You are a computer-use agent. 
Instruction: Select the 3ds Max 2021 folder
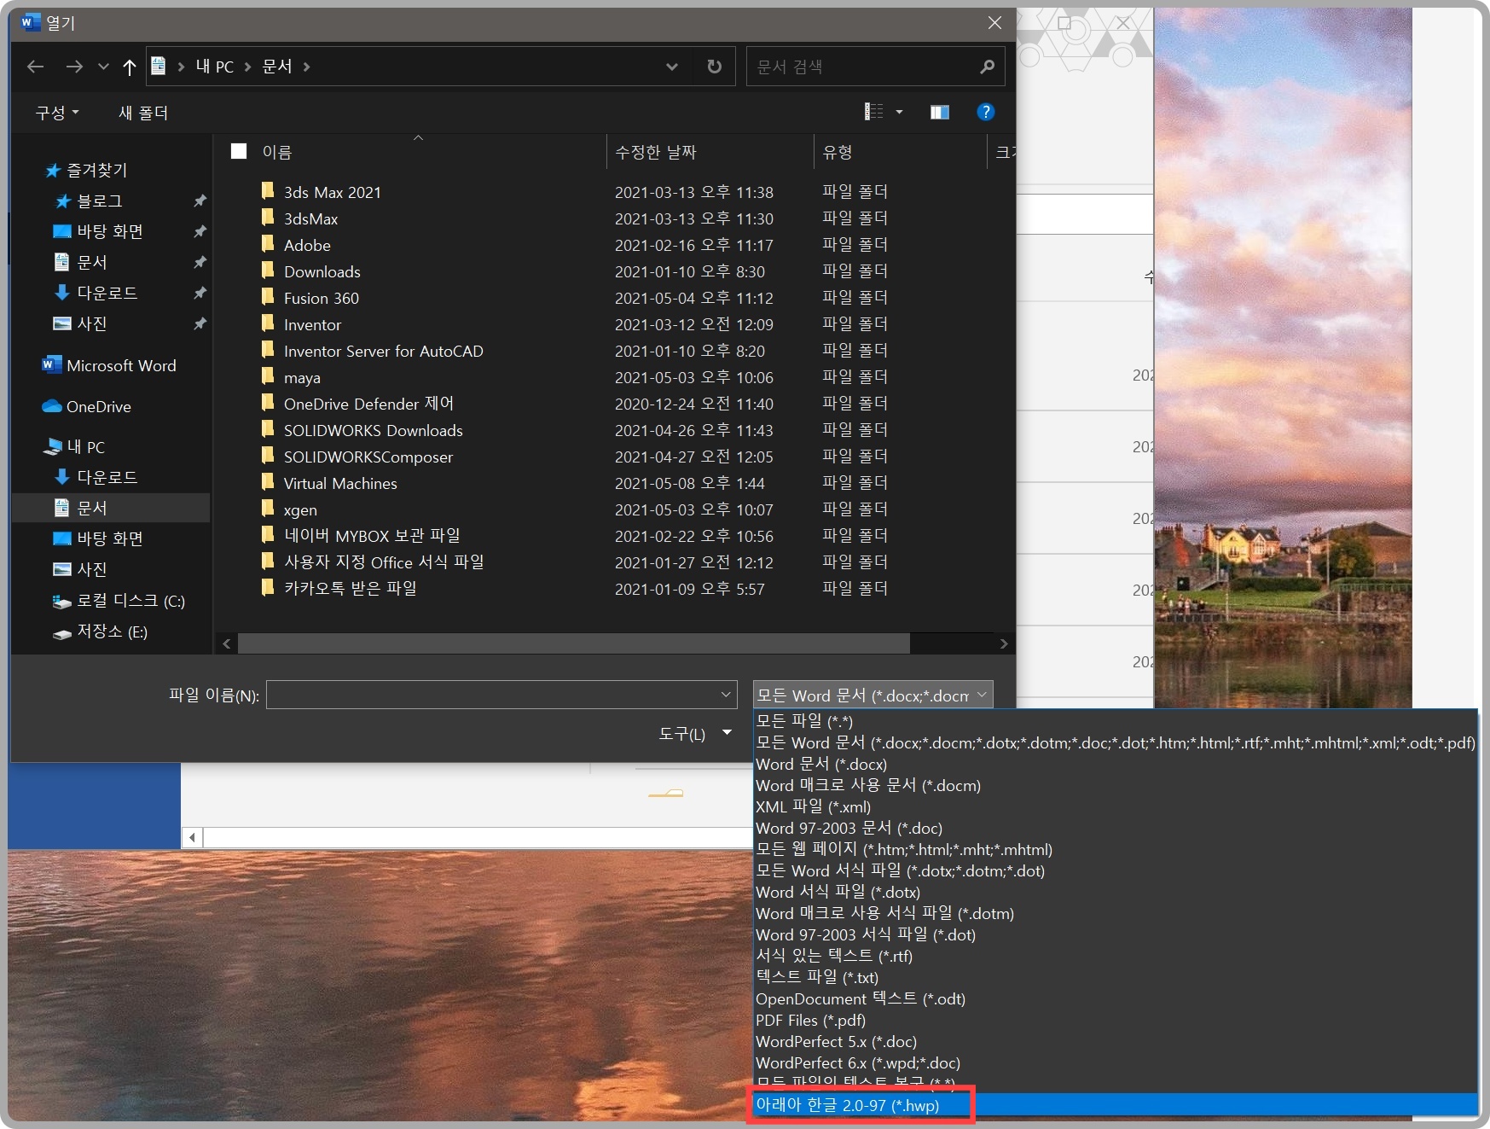click(x=333, y=192)
